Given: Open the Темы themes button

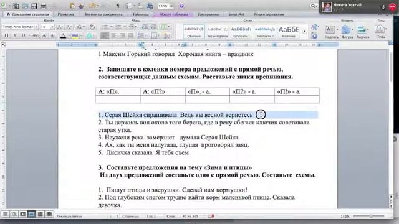Looking at the screenshot, I should click(381, 32).
